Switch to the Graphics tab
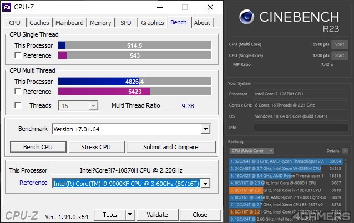This screenshot has width=354, height=223. [153, 23]
